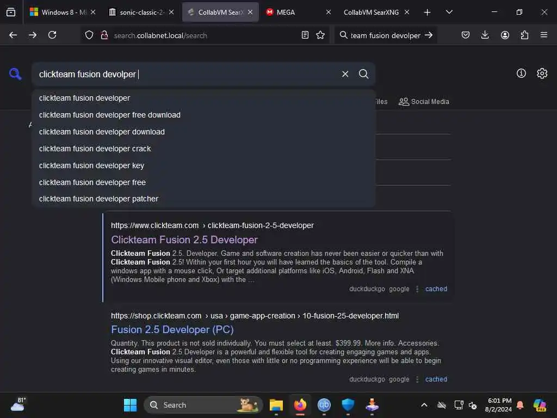
Task: Open Save to Pocket button
Action: tap(466, 35)
